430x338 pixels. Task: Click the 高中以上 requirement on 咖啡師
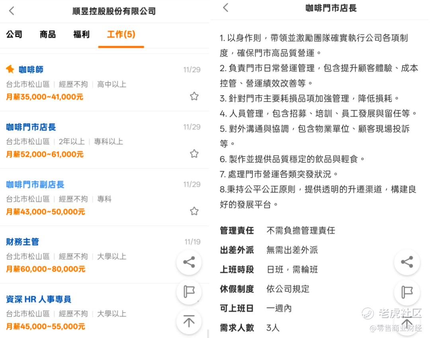[x=111, y=84]
